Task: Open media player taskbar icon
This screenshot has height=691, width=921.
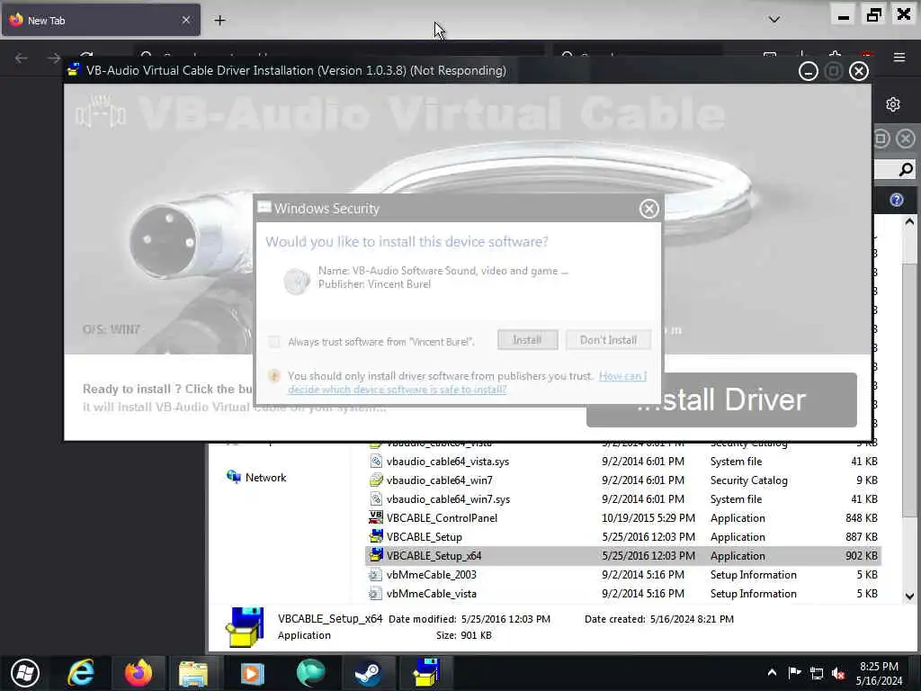Action: 253,673
